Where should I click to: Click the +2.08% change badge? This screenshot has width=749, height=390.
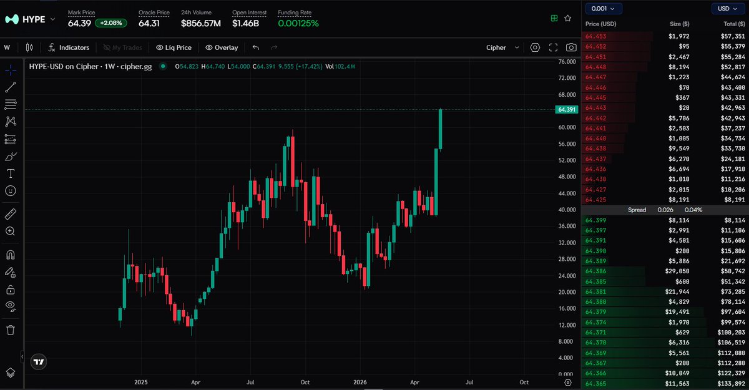coord(111,23)
